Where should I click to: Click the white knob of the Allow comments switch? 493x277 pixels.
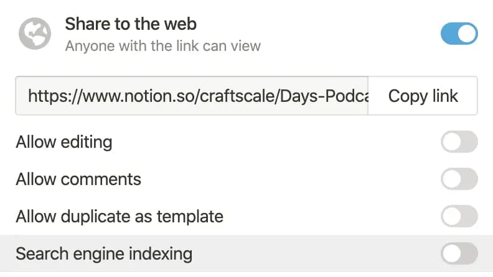click(451, 179)
